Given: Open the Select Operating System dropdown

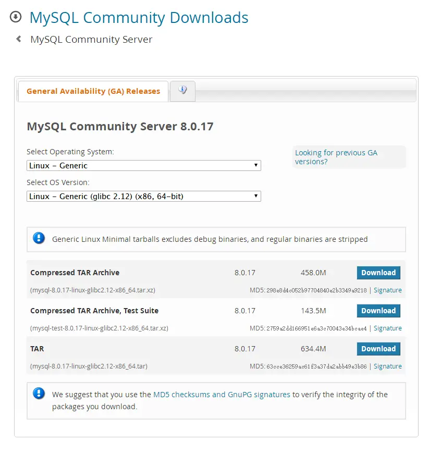Looking at the screenshot, I should 144,166.
